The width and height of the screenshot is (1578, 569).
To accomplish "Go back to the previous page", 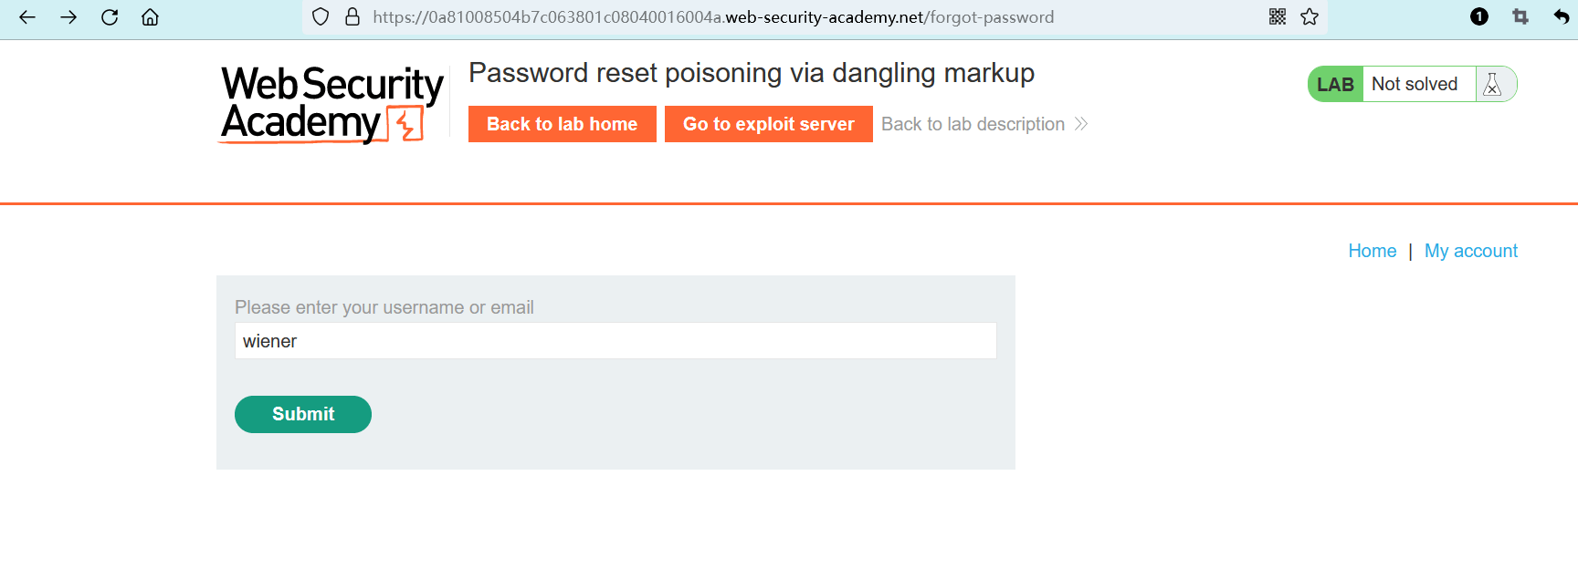I will click(x=27, y=17).
